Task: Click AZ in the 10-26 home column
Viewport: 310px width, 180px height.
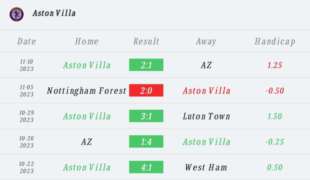Action: 87,142
